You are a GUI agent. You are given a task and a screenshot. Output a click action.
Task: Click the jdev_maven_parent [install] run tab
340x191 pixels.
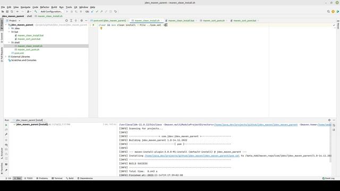click(29, 120)
